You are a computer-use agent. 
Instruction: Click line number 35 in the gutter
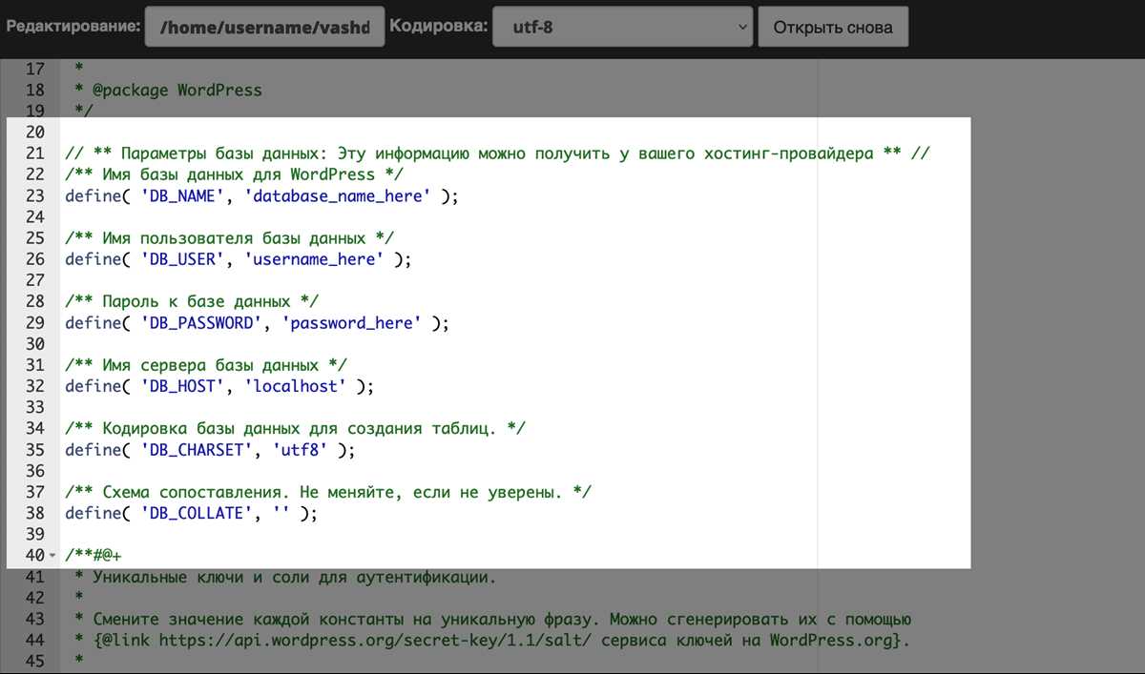coord(35,449)
